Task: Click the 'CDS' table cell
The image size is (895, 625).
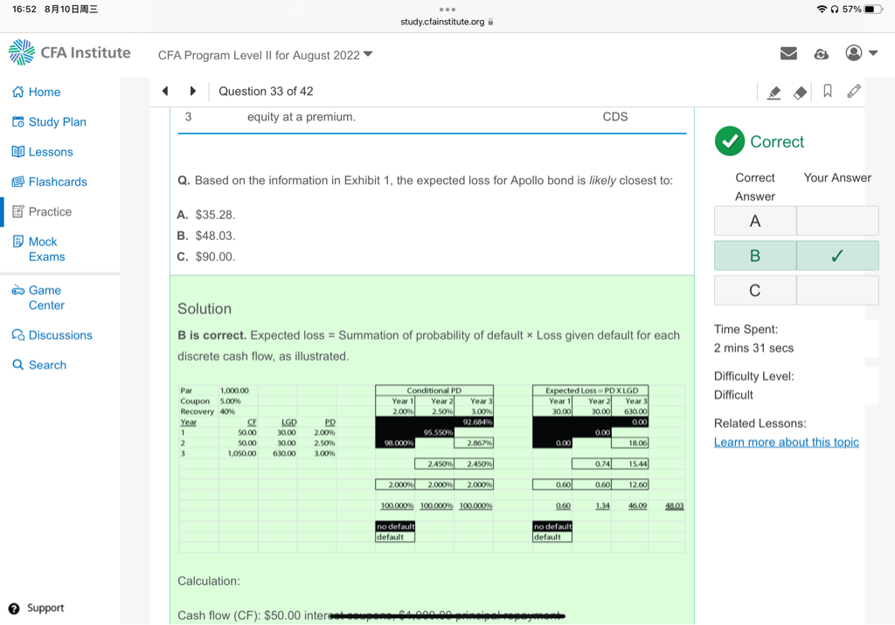Action: [614, 116]
